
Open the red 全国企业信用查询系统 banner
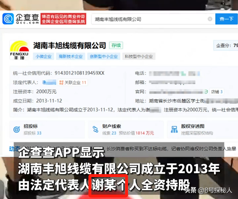coord(64,19)
